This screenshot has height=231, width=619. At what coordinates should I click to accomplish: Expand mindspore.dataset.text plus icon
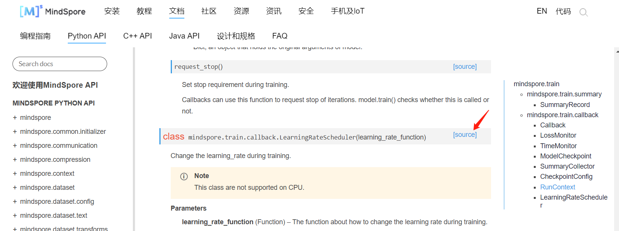(x=15, y=215)
